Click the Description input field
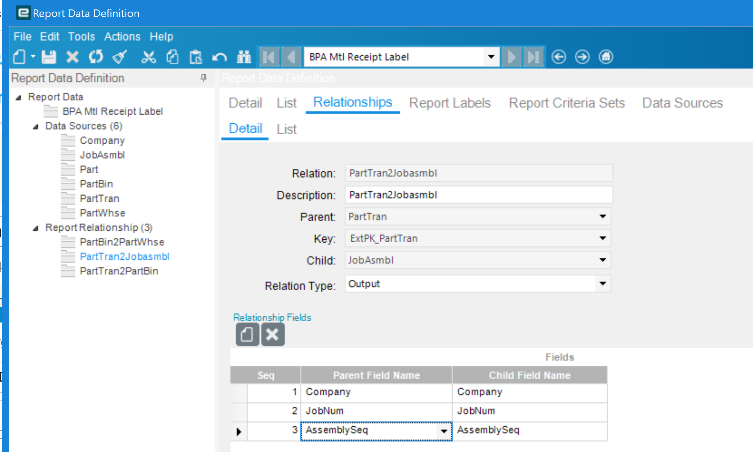Viewport: 753px width, 452px height. [x=479, y=195]
